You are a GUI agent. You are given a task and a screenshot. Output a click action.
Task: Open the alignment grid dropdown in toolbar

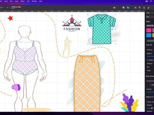click(115, 8)
